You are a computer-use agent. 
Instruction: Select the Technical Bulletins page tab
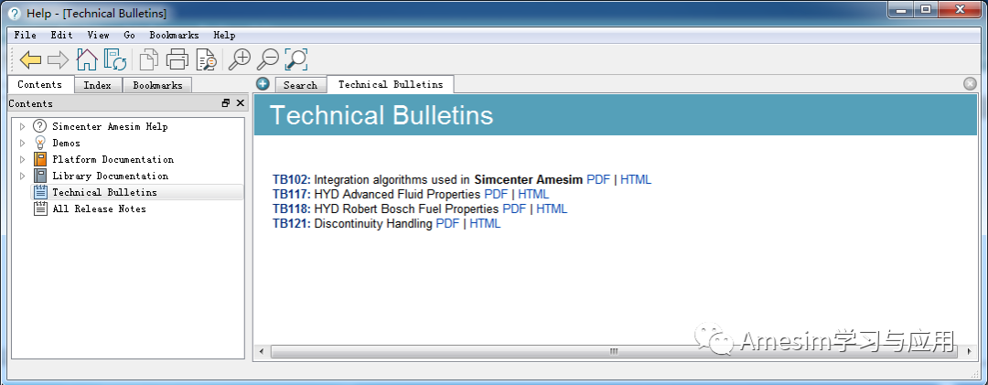tap(391, 84)
